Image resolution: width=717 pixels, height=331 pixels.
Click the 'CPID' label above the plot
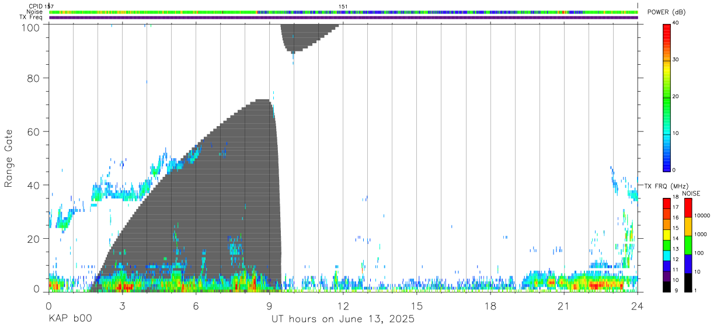pyautogui.click(x=36, y=6)
